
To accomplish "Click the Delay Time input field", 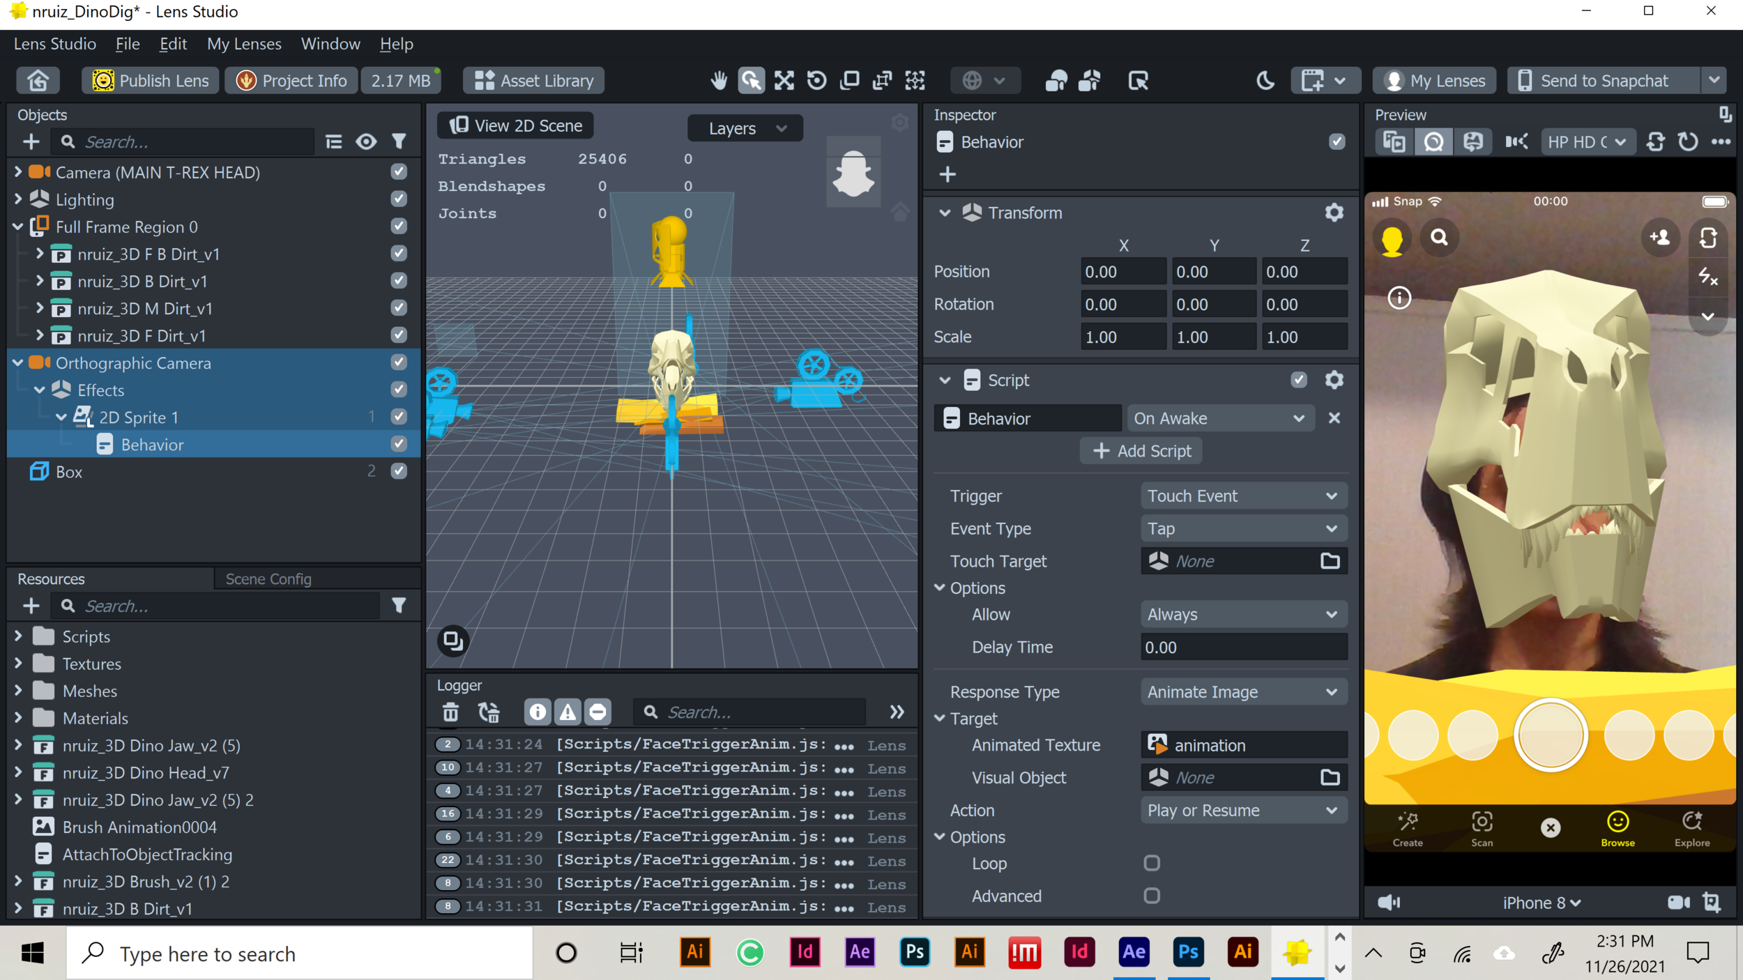I will pos(1243,648).
